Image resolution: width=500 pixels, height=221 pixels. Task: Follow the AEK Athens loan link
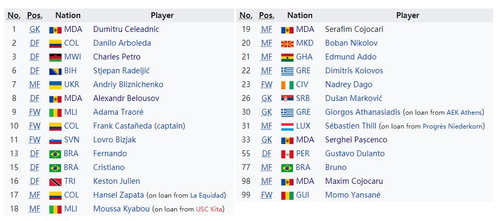(x=464, y=113)
